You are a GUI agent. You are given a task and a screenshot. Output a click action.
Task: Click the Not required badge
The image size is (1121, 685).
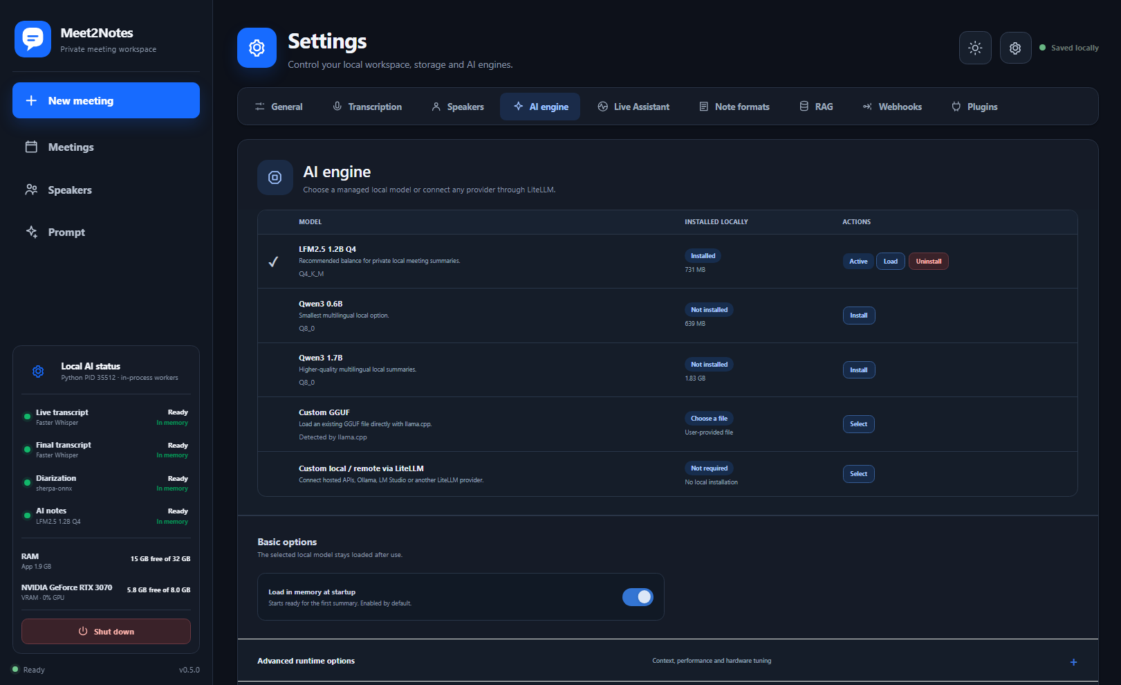pos(709,468)
